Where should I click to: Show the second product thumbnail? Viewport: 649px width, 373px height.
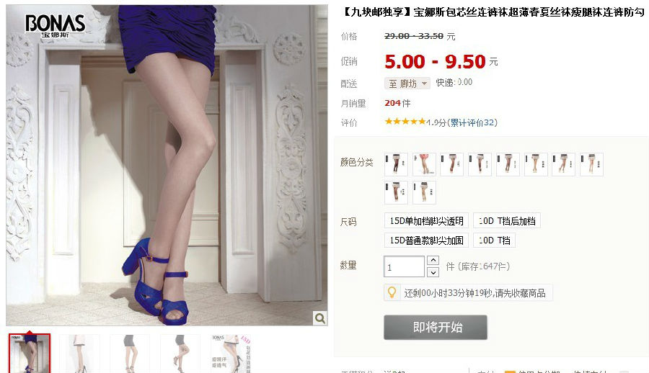(x=80, y=354)
